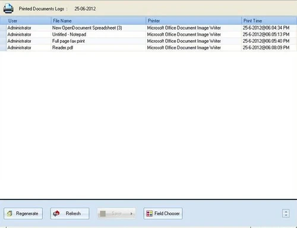Screen dimensions: 297x228
Task: Click the colored Field Chooser icon
Action: coord(150,214)
